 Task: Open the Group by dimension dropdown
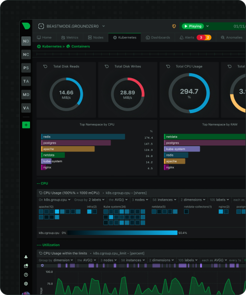56,260
